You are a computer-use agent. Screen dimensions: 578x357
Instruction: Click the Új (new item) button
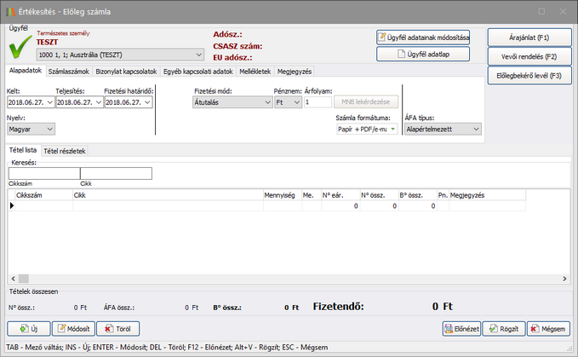(27, 328)
